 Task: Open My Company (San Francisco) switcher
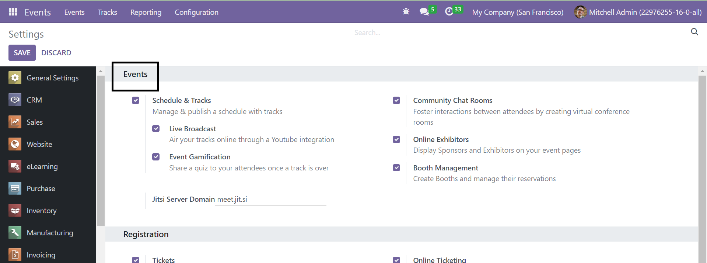[x=518, y=12]
